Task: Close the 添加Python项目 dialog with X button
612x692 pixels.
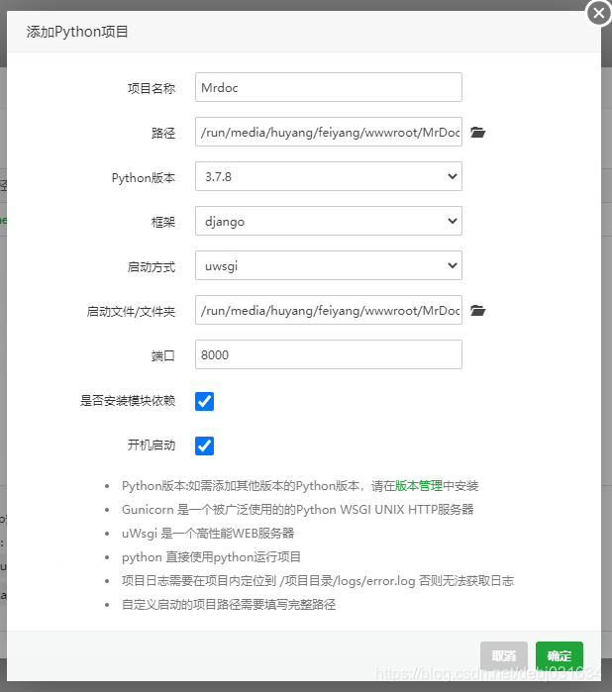Action: pos(599,13)
